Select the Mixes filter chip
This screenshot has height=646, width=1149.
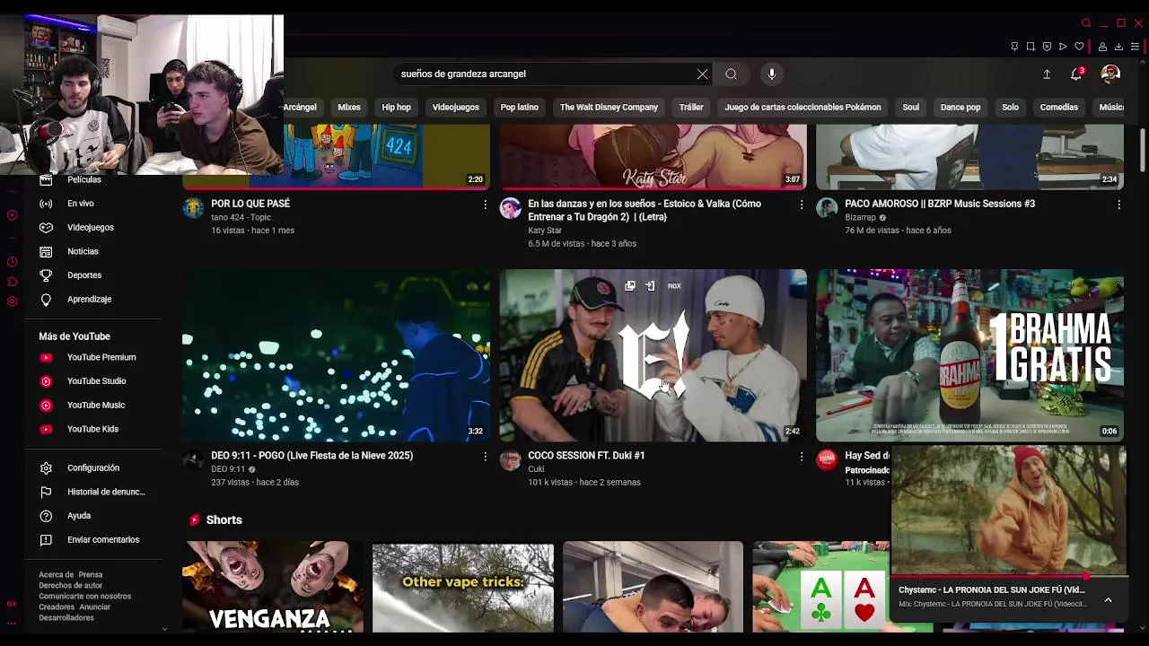pos(349,108)
